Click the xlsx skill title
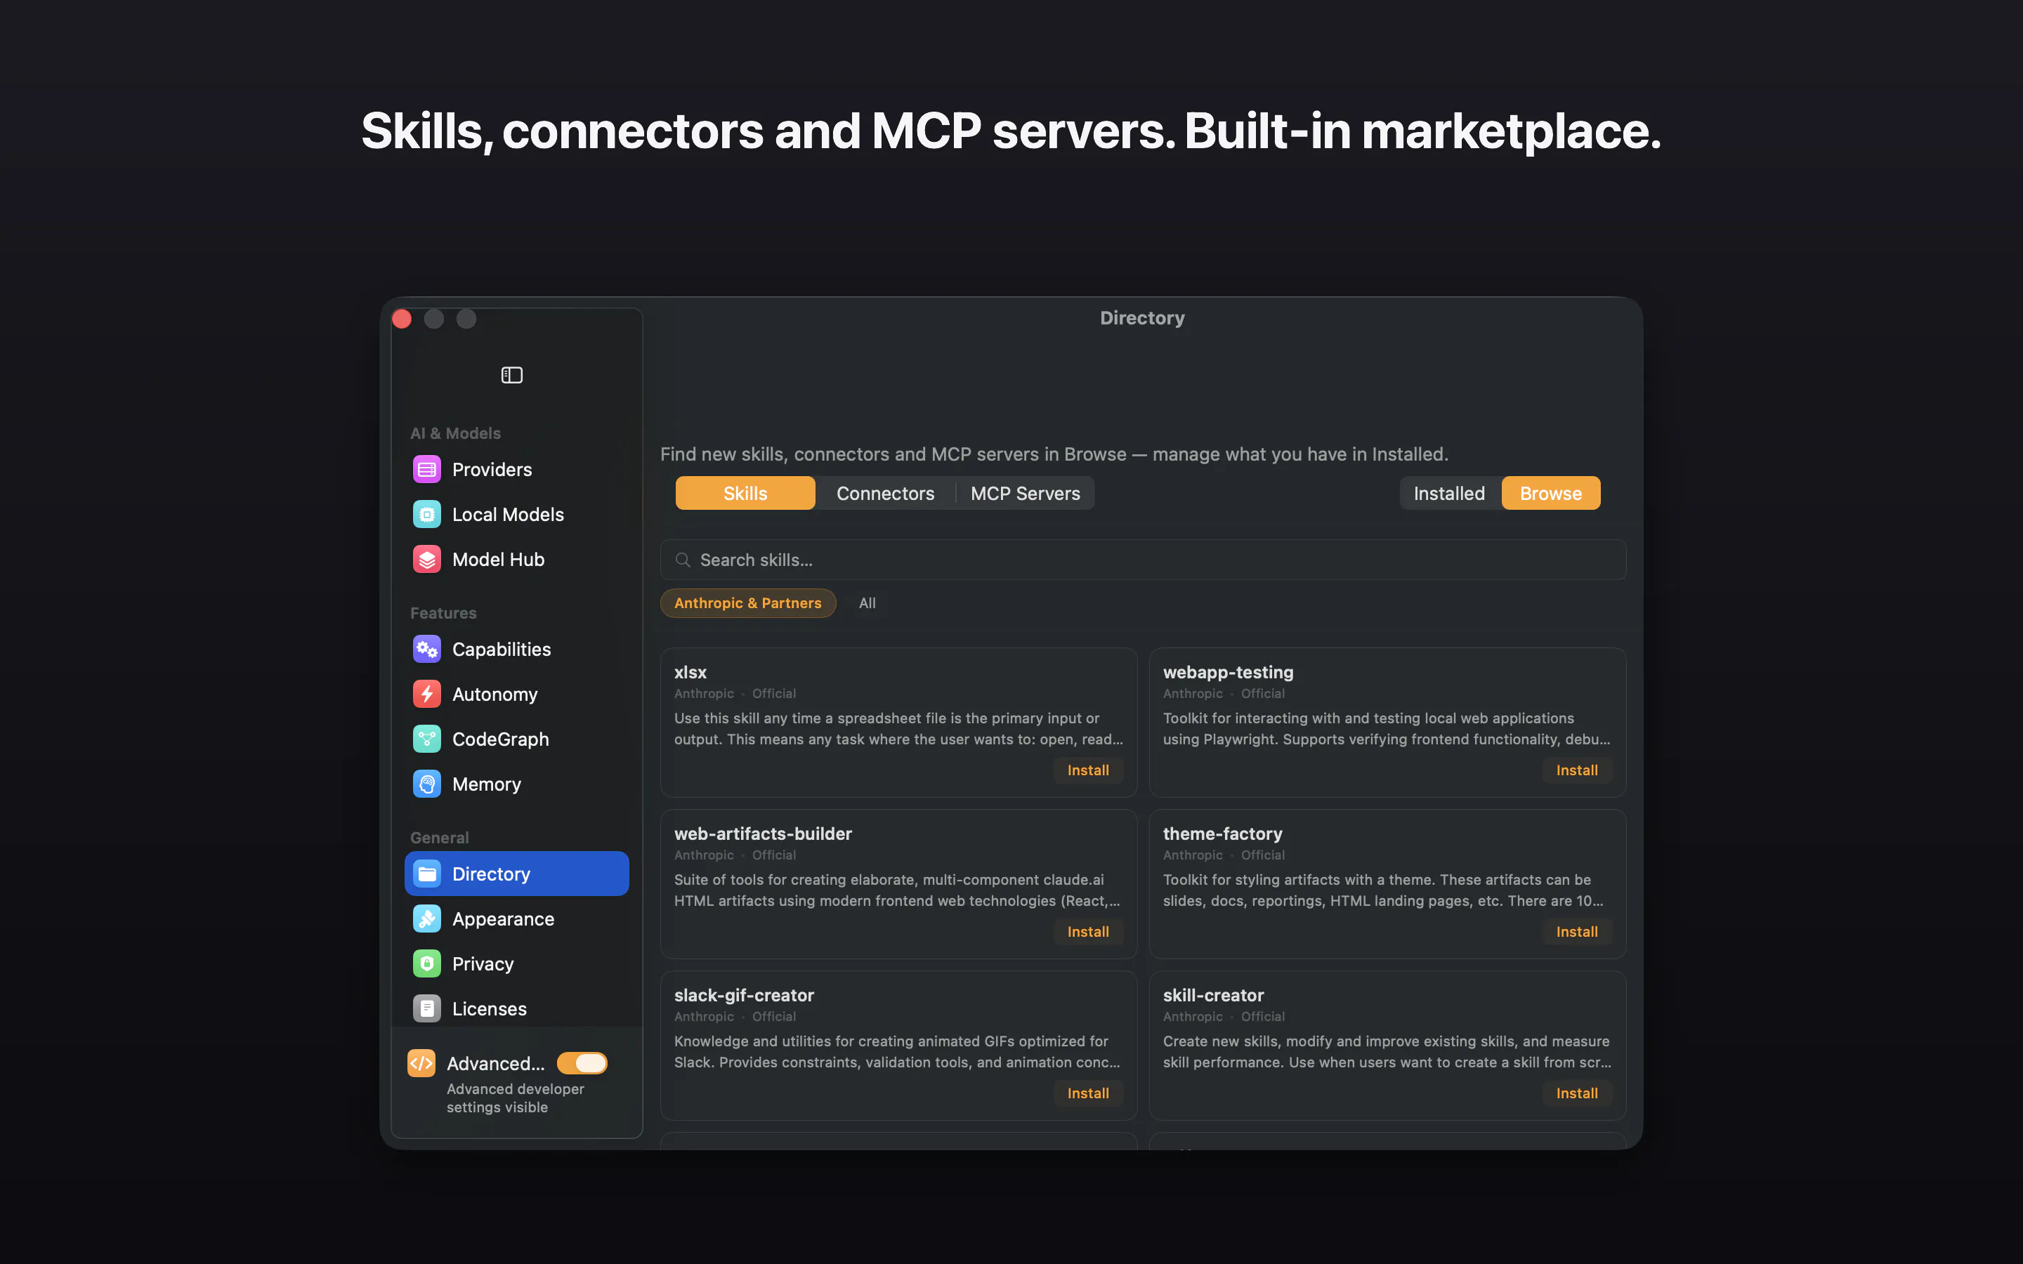Image resolution: width=2023 pixels, height=1264 pixels. click(x=690, y=672)
